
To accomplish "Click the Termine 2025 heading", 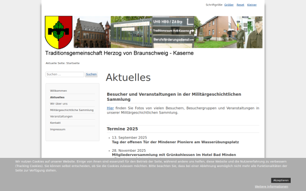I will [x=122, y=129].
